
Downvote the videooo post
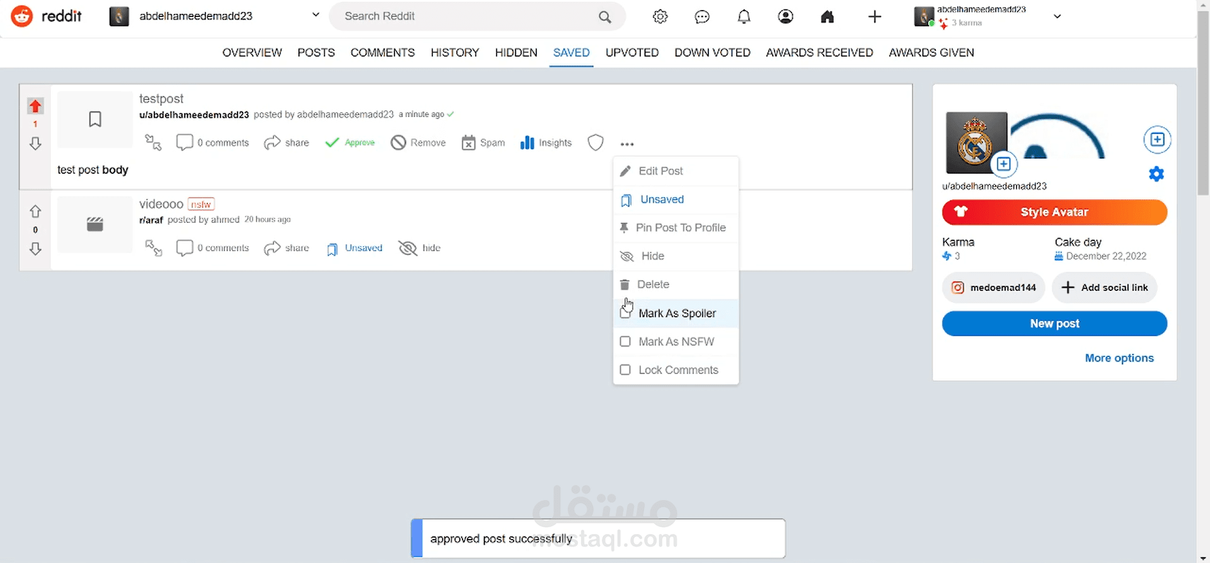[35, 249]
